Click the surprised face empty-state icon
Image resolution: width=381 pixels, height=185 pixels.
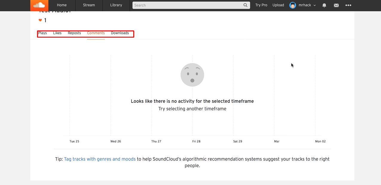(x=192, y=75)
